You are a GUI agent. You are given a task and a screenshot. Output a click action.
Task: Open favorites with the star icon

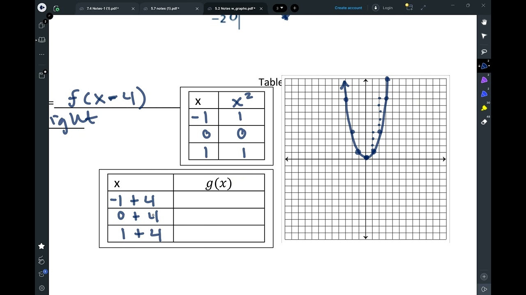point(42,246)
